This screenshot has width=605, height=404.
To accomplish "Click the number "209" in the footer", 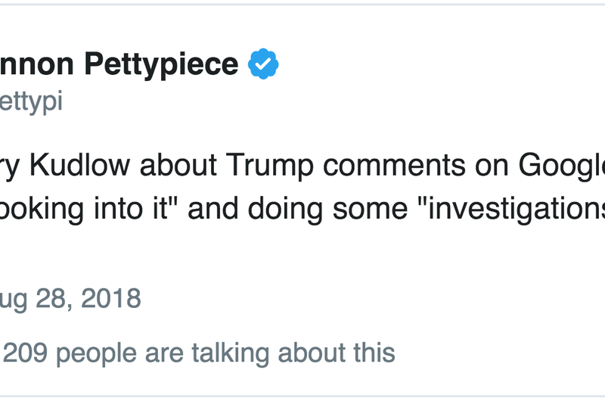I will click(x=26, y=353).
